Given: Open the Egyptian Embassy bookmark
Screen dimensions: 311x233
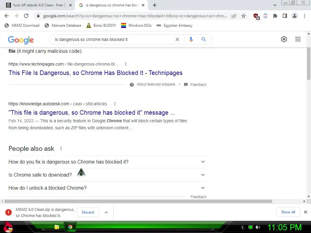Looking at the screenshot, I should [x=174, y=25].
